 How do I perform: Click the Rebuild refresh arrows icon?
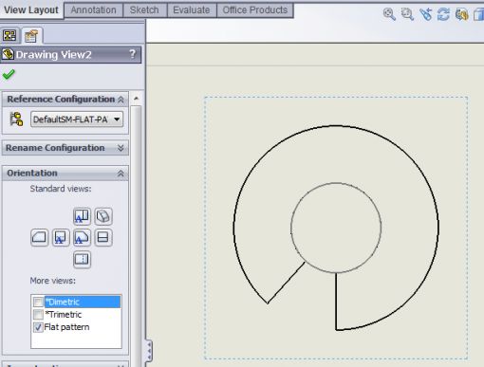(443, 14)
